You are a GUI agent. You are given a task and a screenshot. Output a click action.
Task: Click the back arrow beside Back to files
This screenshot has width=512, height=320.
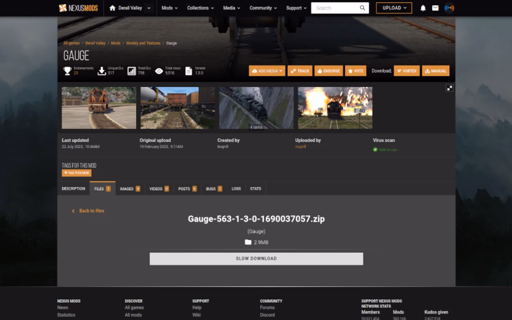point(73,211)
